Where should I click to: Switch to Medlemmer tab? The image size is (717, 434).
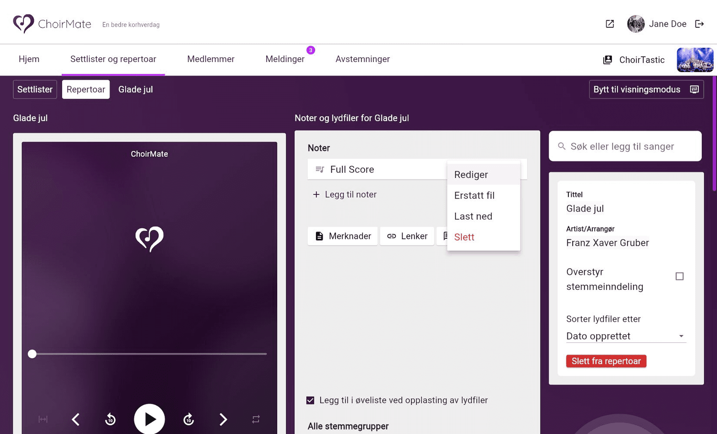coord(211,59)
